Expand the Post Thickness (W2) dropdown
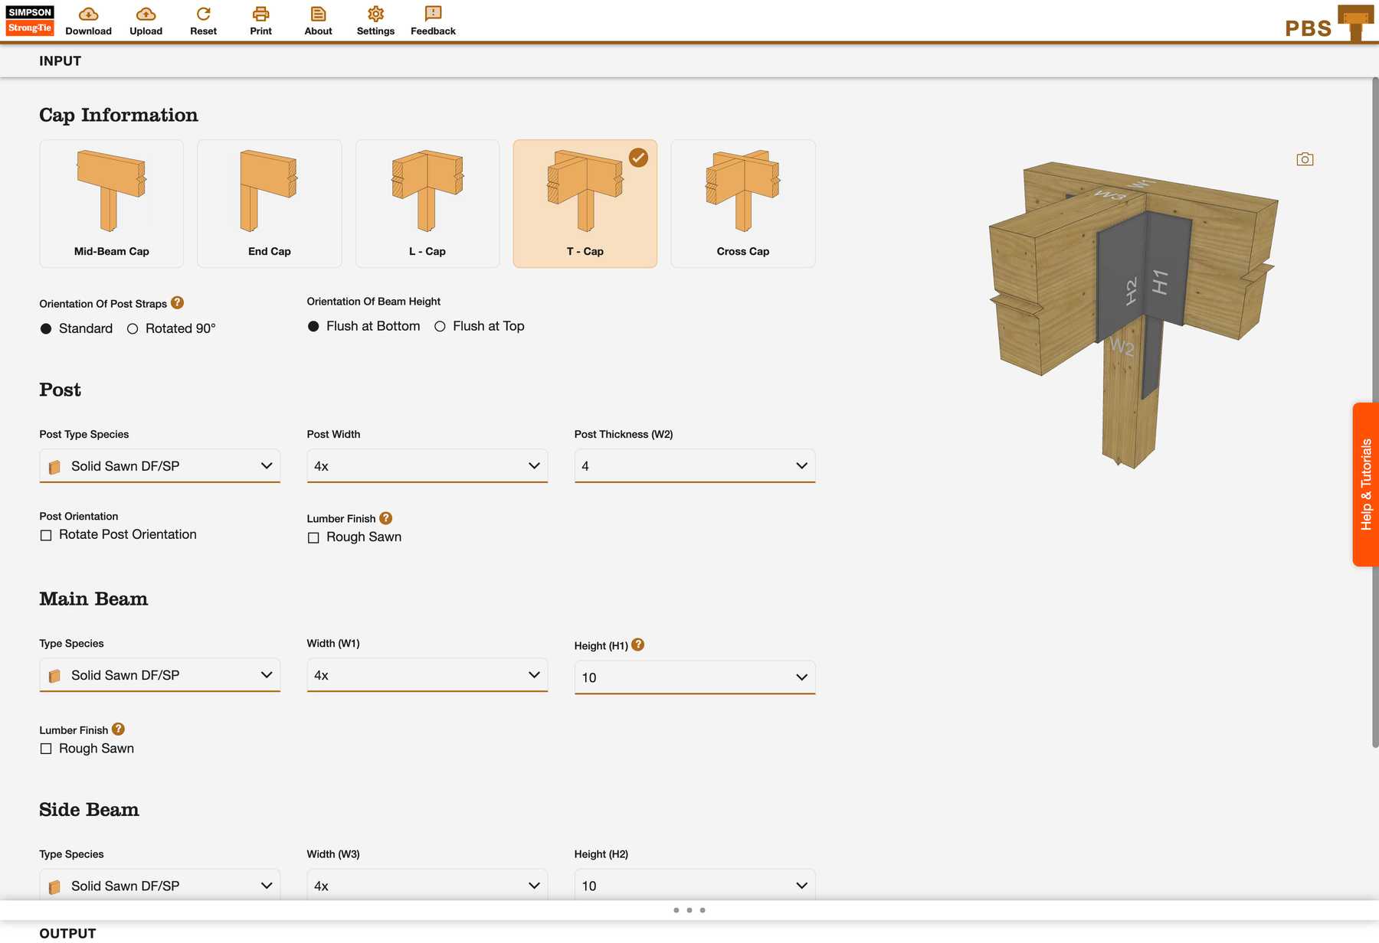Viewport: 1379px width, 943px height. tap(694, 466)
